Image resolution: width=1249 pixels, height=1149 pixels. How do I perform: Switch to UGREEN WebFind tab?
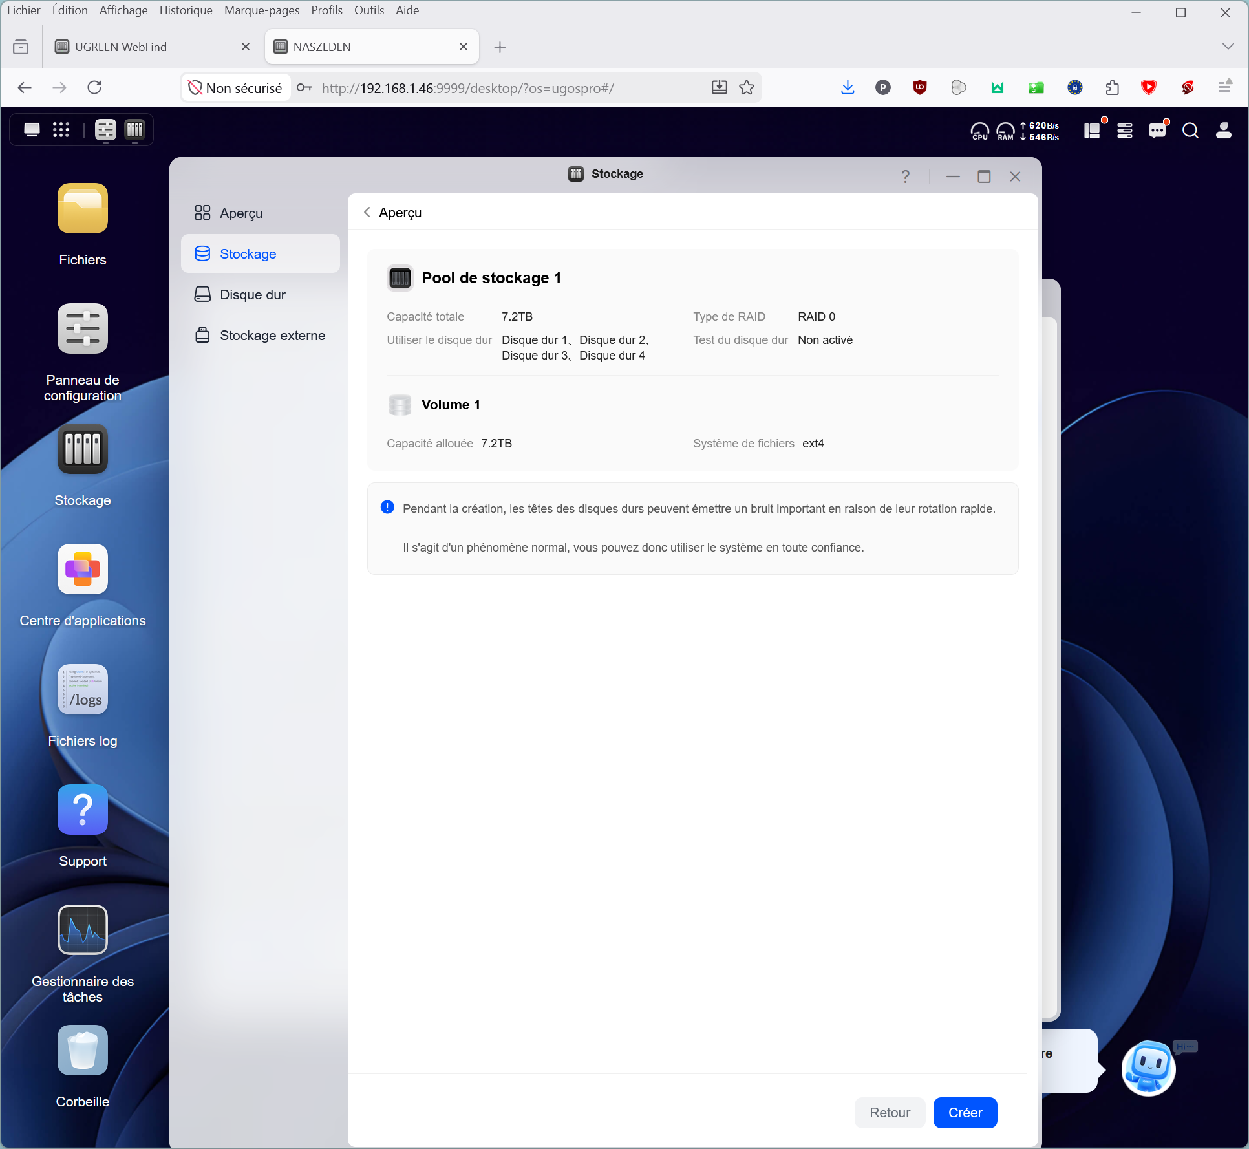(x=152, y=47)
